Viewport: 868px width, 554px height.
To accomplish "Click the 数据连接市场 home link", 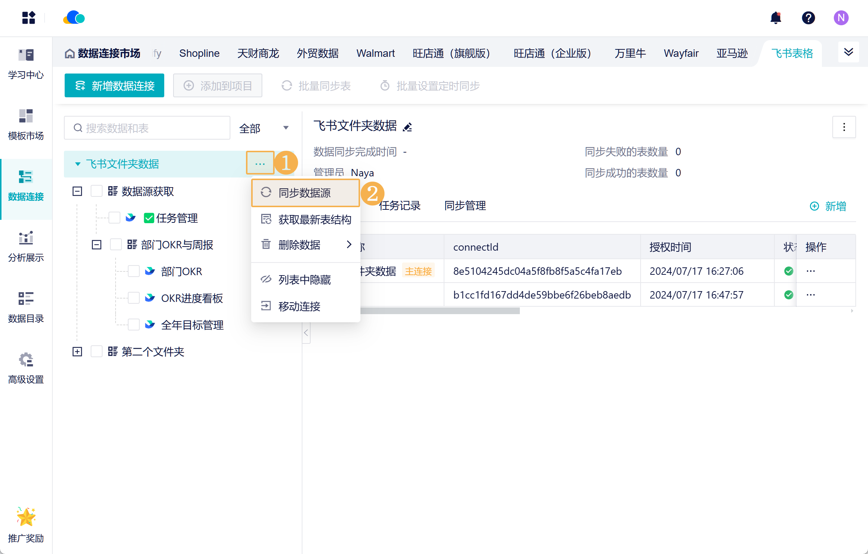I will click(103, 53).
